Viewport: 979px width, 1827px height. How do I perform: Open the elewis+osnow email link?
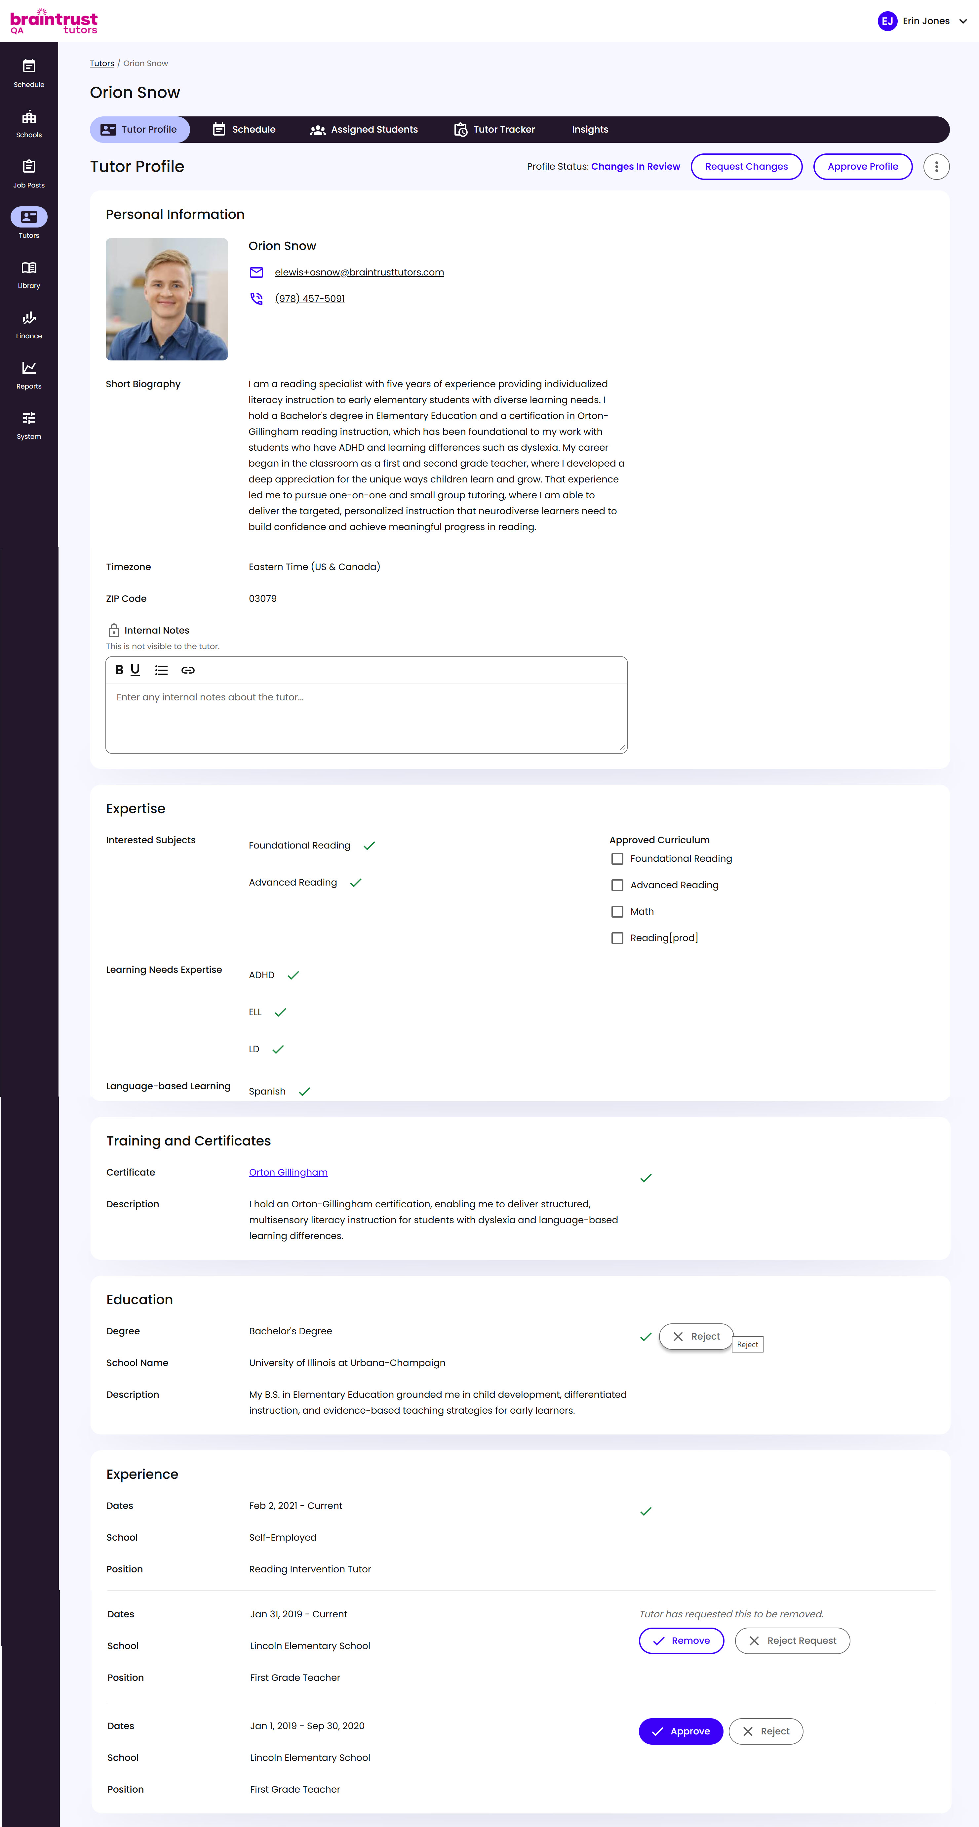[x=359, y=272]
